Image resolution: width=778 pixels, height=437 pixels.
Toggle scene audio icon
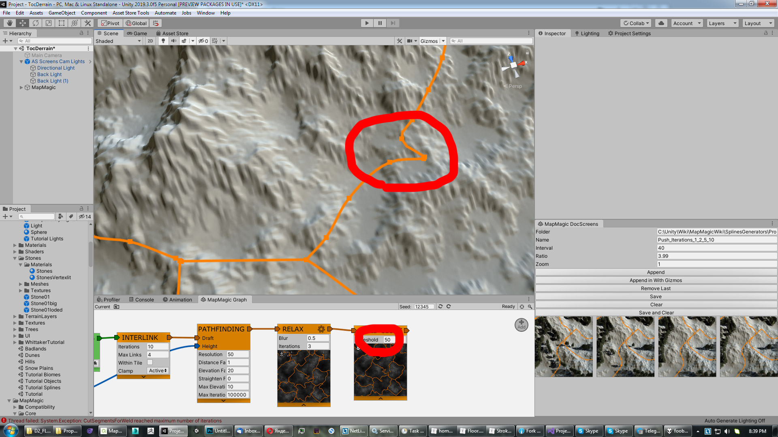pos(174,41)
